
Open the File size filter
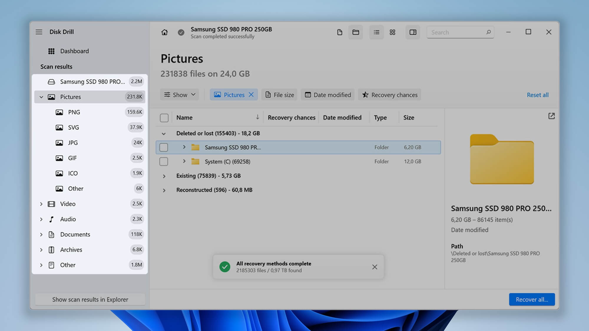pos(279,95)
